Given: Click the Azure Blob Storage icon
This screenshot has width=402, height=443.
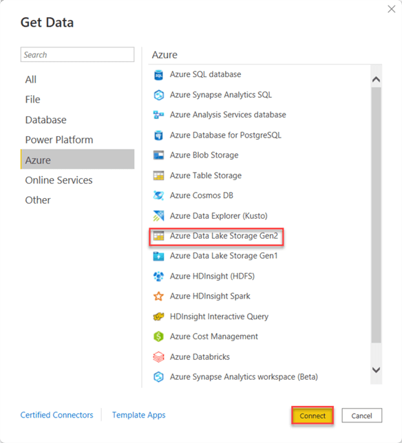Looking at the screenshot, I should pos(158,155).
